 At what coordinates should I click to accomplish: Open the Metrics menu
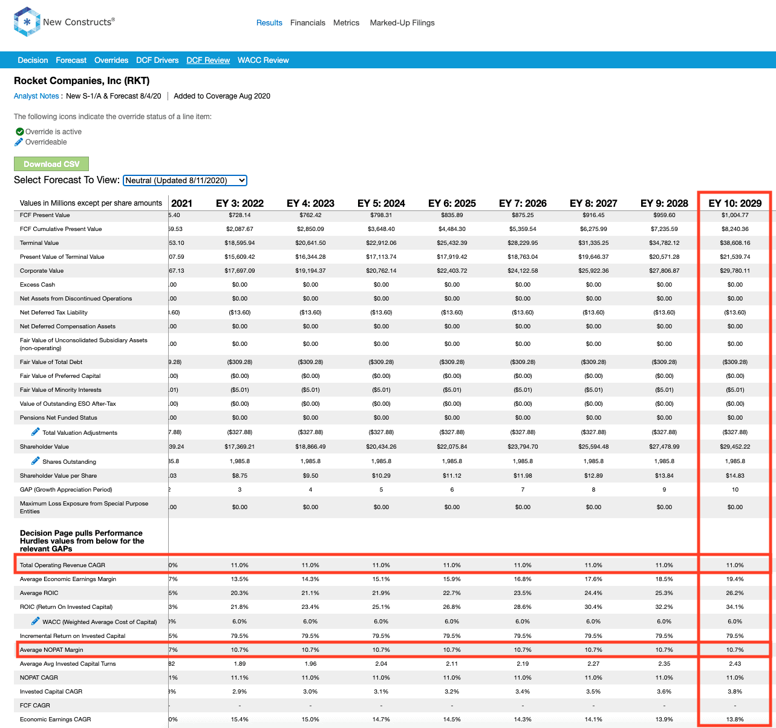point(346,23)
